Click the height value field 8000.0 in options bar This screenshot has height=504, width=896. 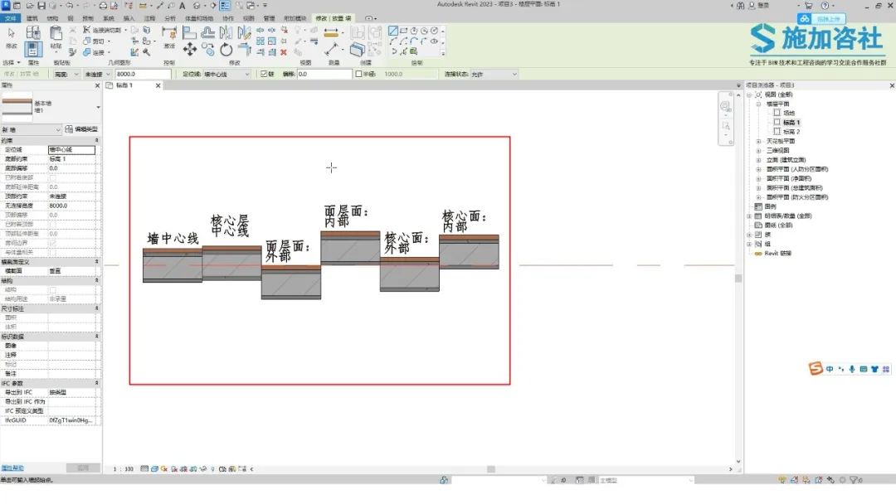(x=143, y=75)
